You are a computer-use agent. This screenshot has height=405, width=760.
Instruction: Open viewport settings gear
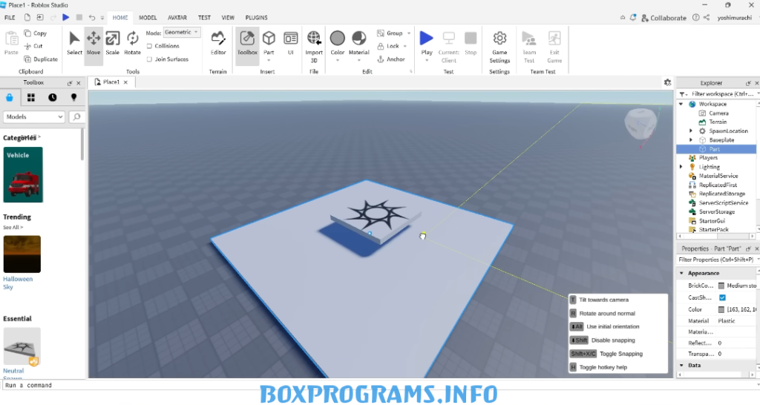[x=667, y=82]
